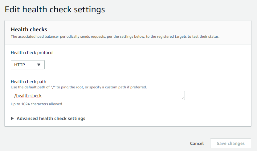Click the dropdown arrow beside HTTP
The height and width of the screenshot is (151, 257).
39,65
